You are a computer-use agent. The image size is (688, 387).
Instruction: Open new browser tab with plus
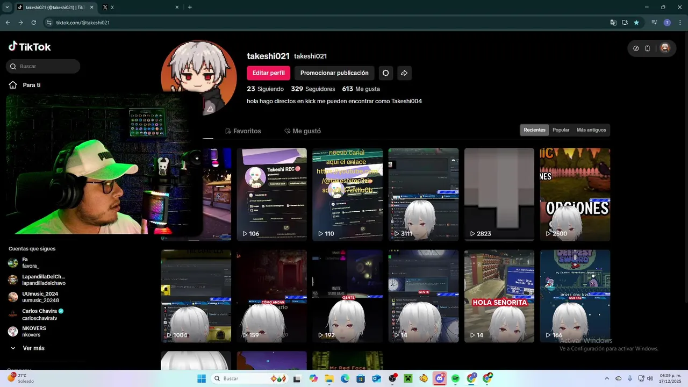tap(190, 7)
